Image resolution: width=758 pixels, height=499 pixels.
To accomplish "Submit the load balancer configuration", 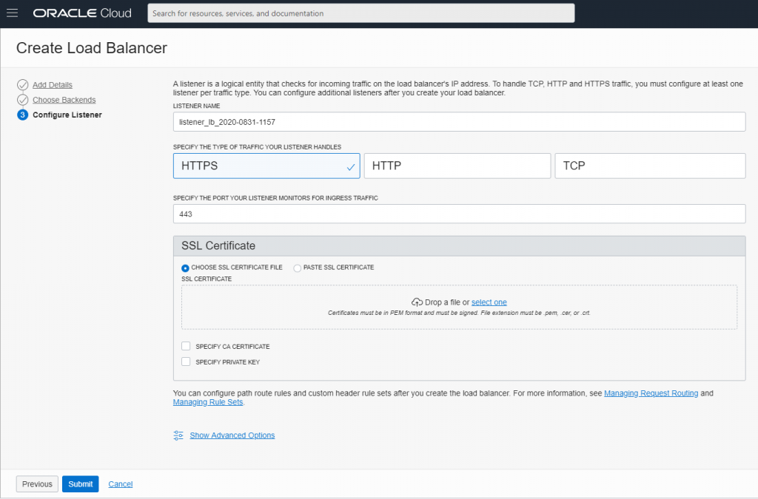I will 80,484.
